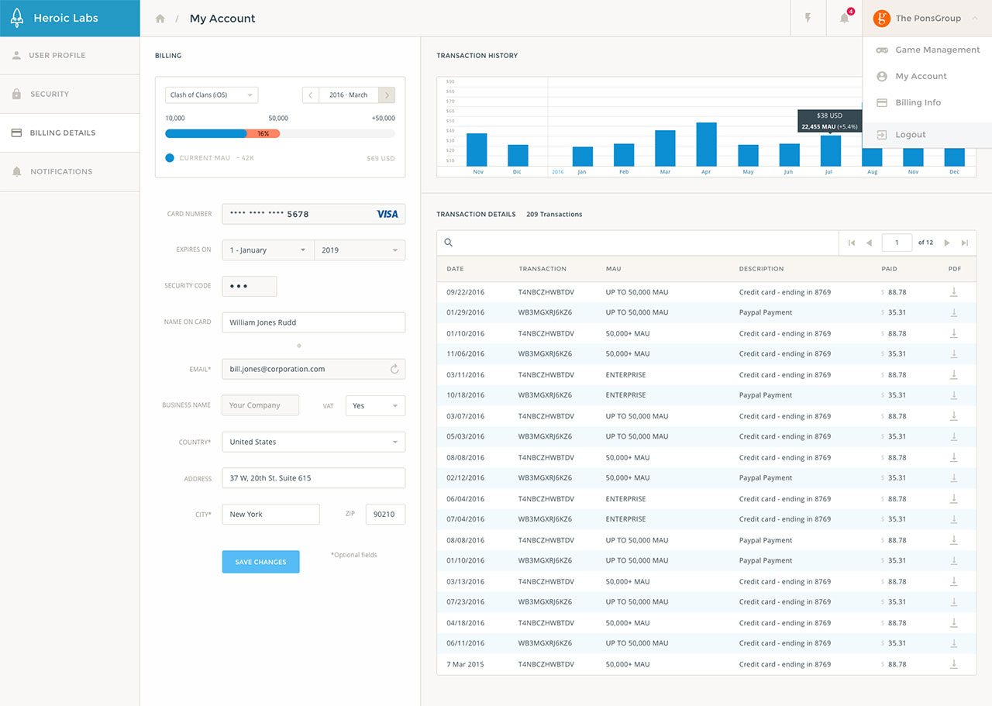Click the lightning bolt icon in header
992x706 pixels.
(808, 18)
